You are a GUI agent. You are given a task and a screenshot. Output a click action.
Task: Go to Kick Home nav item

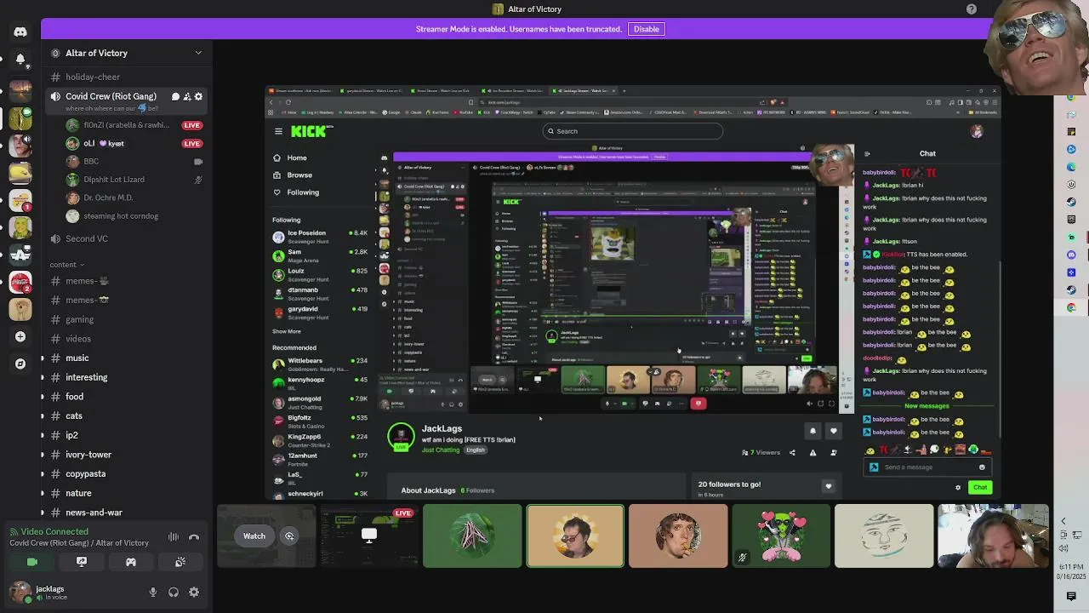point(290,158)
